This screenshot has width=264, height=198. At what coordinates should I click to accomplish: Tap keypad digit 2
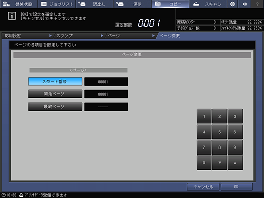pos(220,116)
